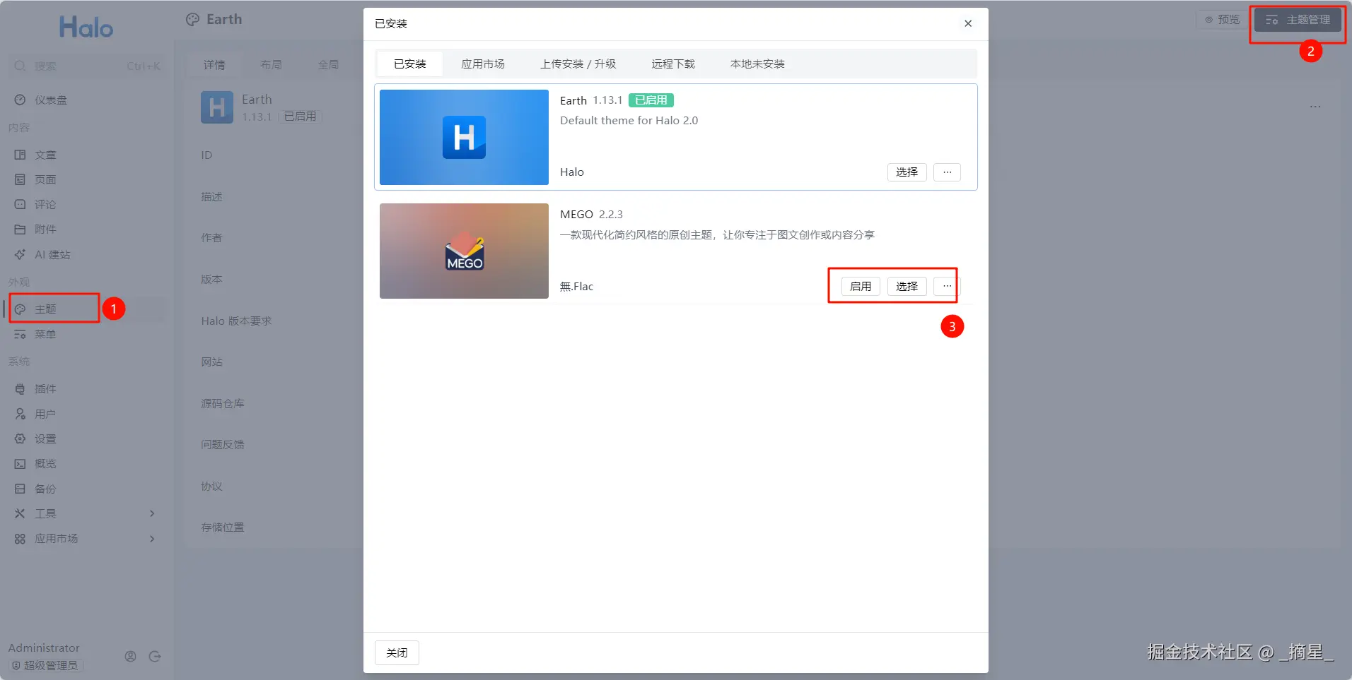Focus the 搜索 search field in the sidebar

(x=88, y=66)
